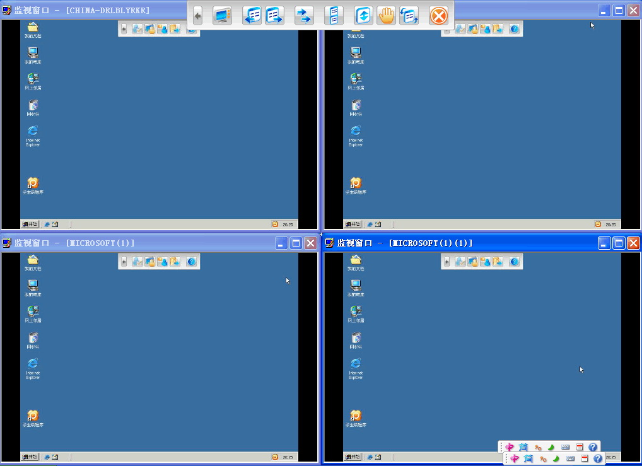Toggle Chinese input mode on front language bar
Screen dimensions: 642x466
(515, 459)
